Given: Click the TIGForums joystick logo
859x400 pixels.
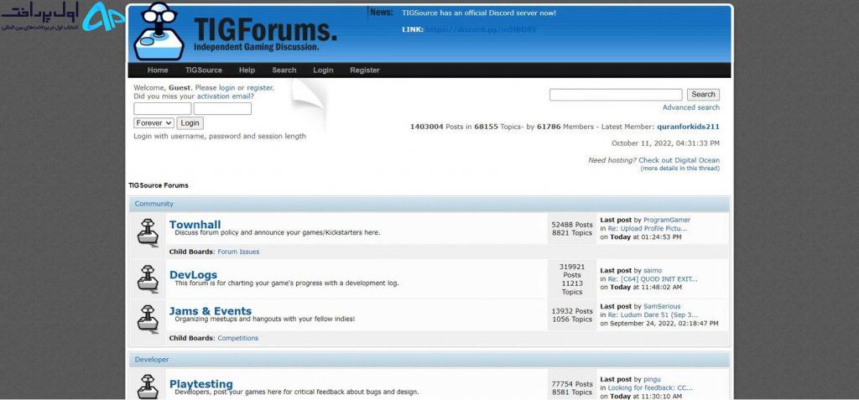Looking at the screenshot, I should (159, 31).
